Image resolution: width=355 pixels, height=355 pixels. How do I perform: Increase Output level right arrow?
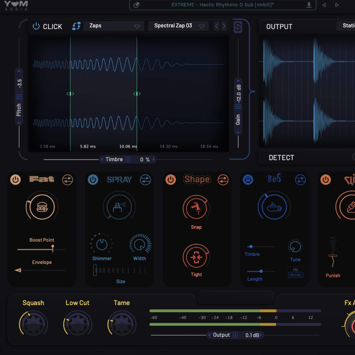(x=261, y=335)
